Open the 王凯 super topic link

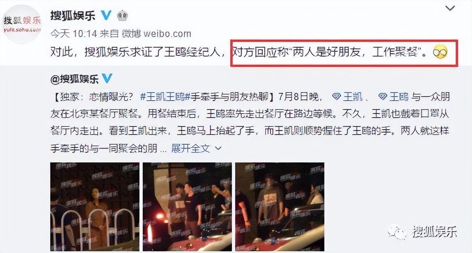point(352,97)
